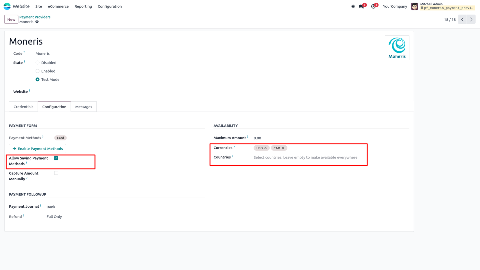Open the Mitchell Admin user avatar

pyautogui.click(x=414, y=6)
